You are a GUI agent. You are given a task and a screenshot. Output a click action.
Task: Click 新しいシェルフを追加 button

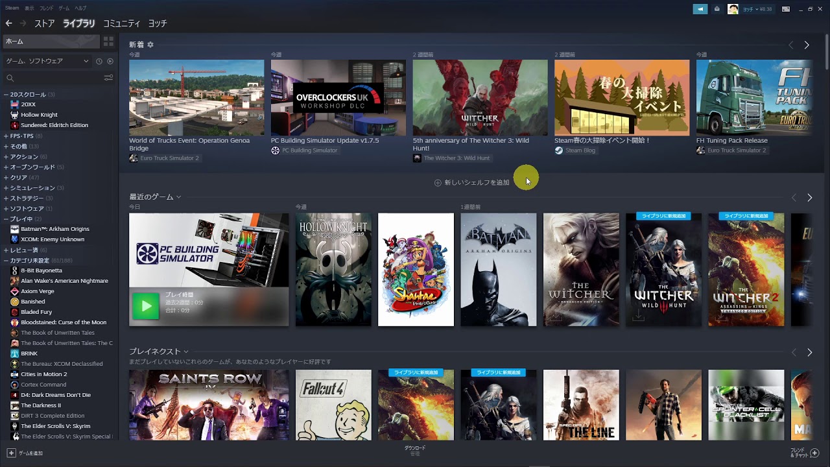pyautogui.click(x=472, y=183)
